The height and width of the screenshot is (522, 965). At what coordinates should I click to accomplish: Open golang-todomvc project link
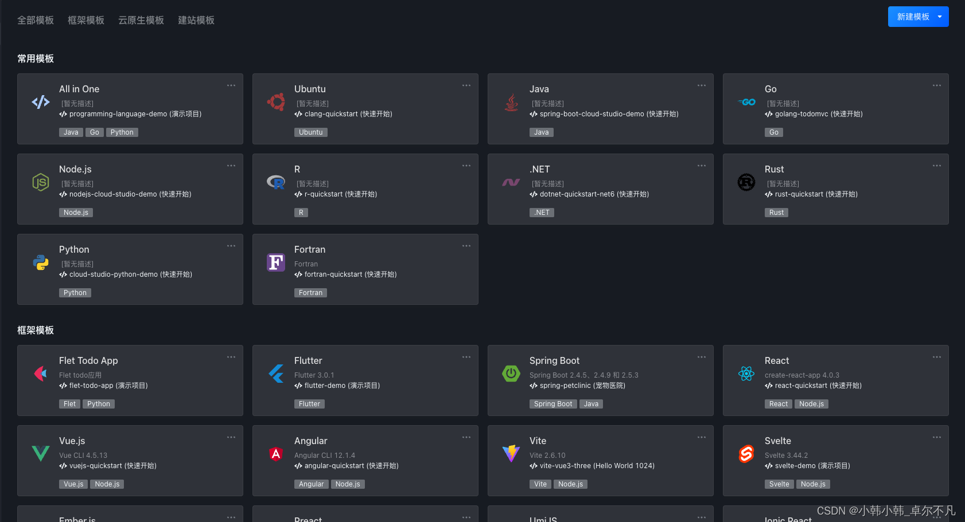click(814, 114)
